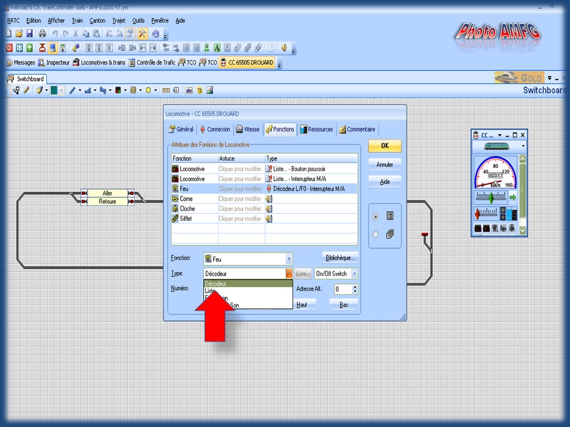Click the paint palette icon
Screen dimensions: 570x427
199,90
